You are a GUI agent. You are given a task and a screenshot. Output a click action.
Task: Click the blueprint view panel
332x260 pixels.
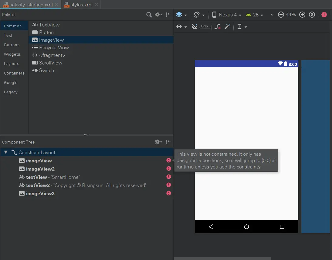point(316,147)
